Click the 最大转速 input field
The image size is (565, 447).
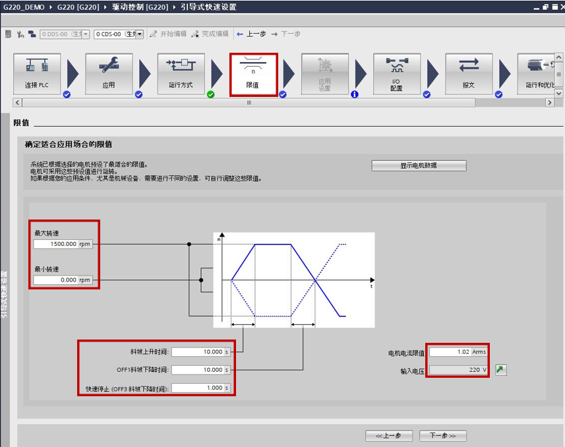[x=55, y=244]
